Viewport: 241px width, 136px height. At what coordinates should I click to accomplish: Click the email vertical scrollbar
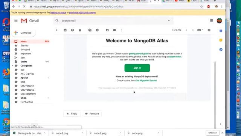[215, 95]
